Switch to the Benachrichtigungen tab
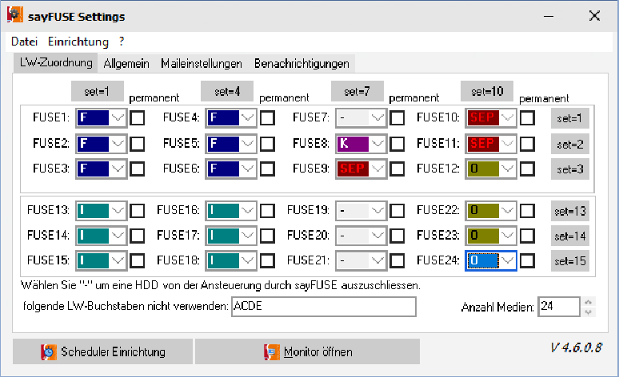Screen dimensions: 619x377 click(302, 63)
